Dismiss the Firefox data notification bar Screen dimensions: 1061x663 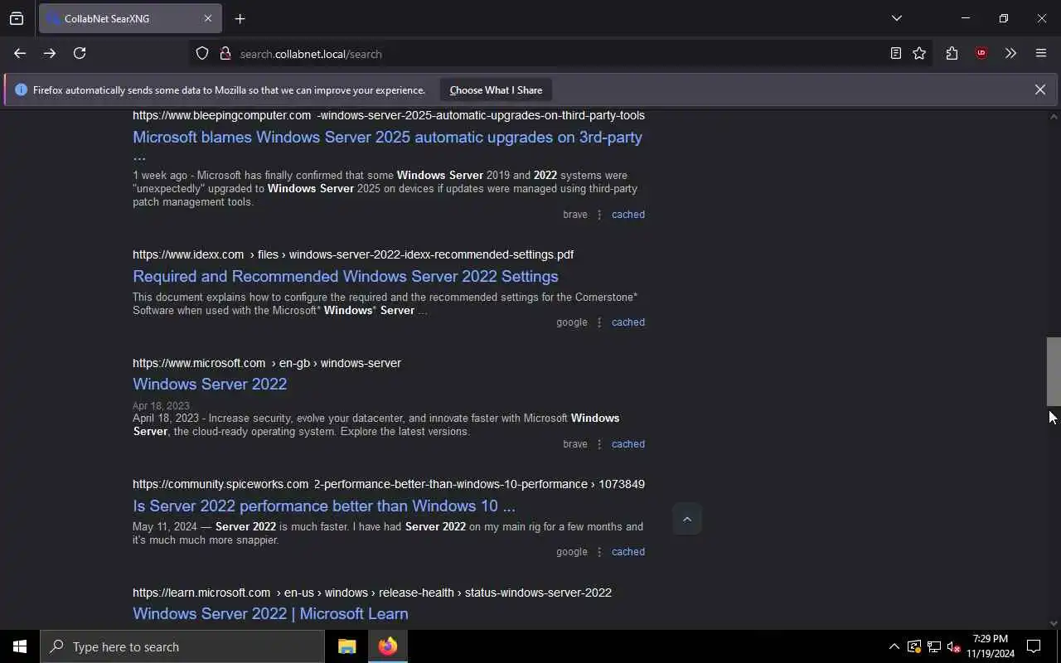pos(1039,90)
